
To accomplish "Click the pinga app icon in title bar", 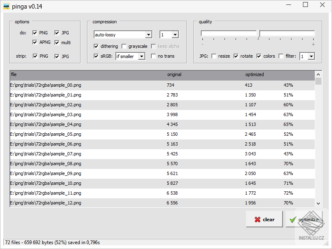I will [6, 6].
